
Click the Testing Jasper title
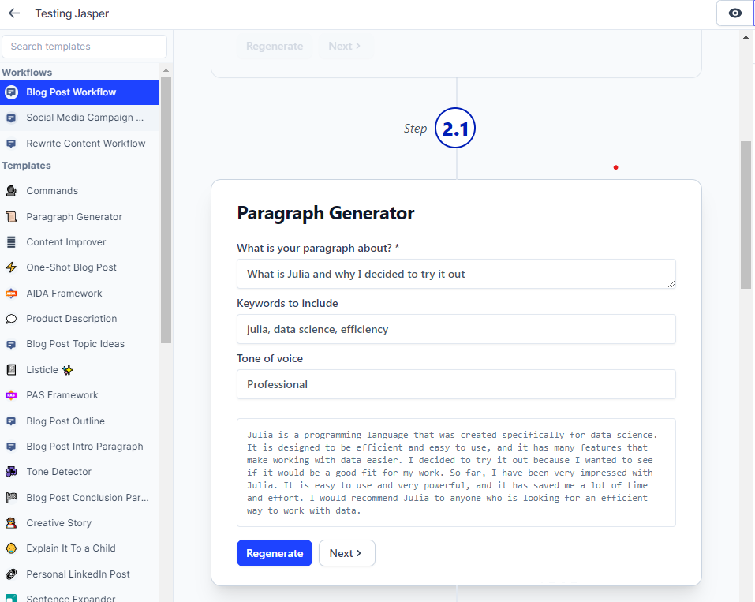pos(72,13)
